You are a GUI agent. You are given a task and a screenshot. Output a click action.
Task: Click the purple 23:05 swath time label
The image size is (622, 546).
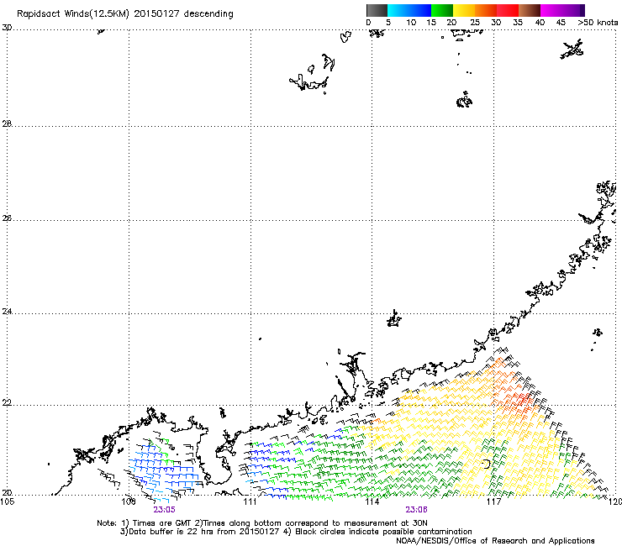click(x=164, y=510)
